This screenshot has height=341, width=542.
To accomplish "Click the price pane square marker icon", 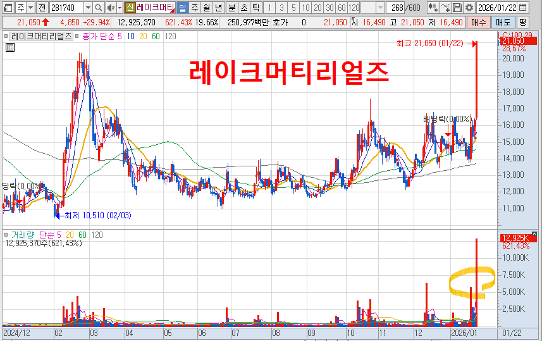I will coord(6,36).
